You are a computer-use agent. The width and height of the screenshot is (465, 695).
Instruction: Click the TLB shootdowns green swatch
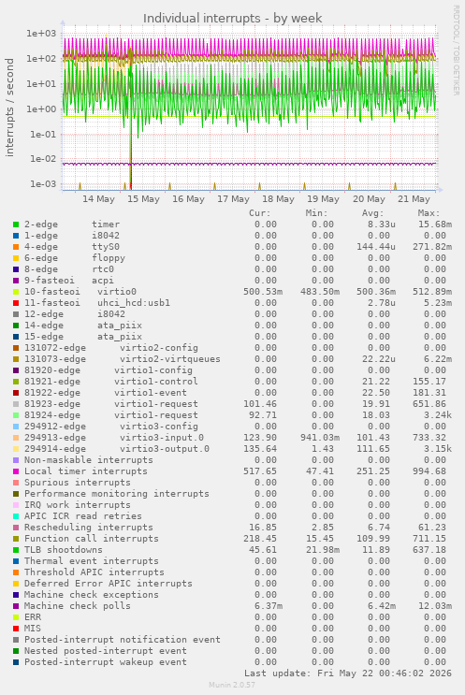coord(16,550)
